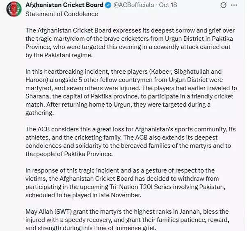Open the Afghanistan Cricket Board display name
The height and width of the screenshot is (231, 247).
click(64, 5)
